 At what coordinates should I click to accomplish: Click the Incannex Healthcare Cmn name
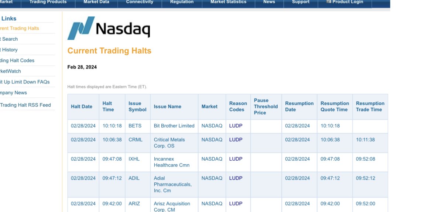(172, 162)
